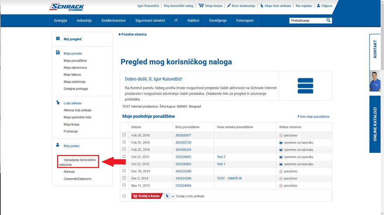The width and height of the screenshot is (384, 215).
Task: Open the Industrija menu
Action: [84, 20]
